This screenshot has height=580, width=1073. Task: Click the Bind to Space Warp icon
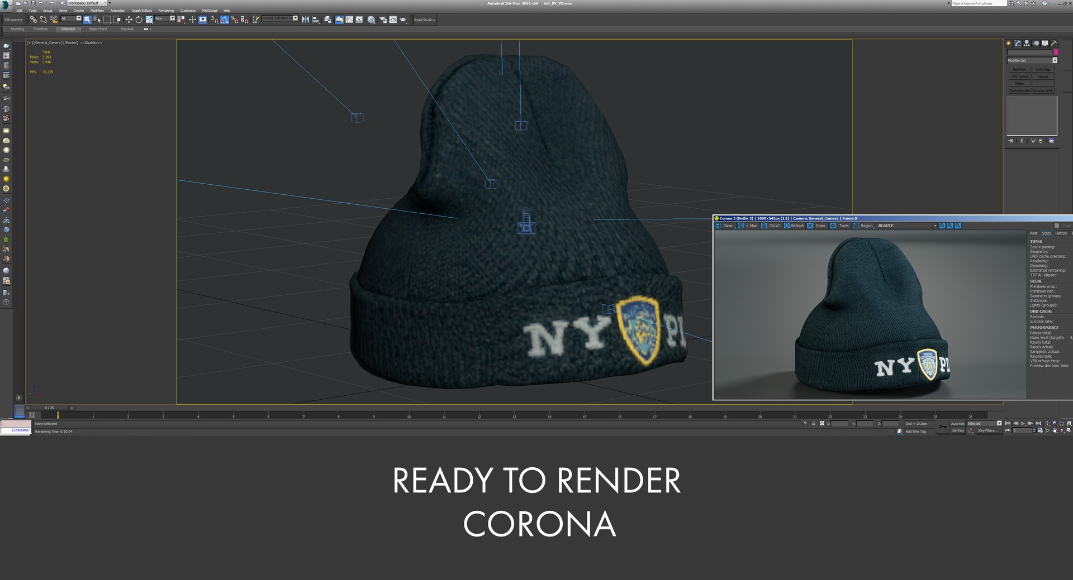click(54, 20)
